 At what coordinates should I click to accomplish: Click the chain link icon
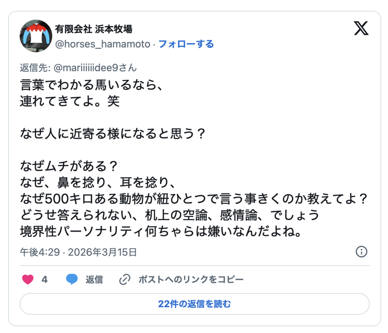pyautogui.click(x=125, y=280)
